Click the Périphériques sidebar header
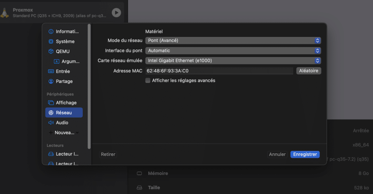The image size is (373, 194). pyautogui.click(x=60, y=94)
